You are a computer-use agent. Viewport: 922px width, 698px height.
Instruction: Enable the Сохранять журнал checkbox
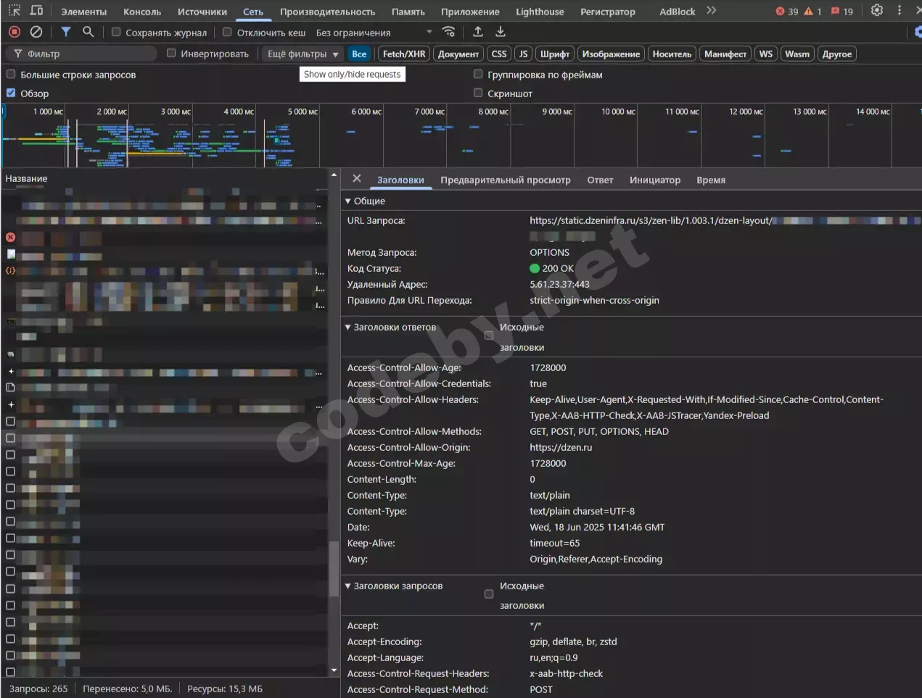[116, 32]
